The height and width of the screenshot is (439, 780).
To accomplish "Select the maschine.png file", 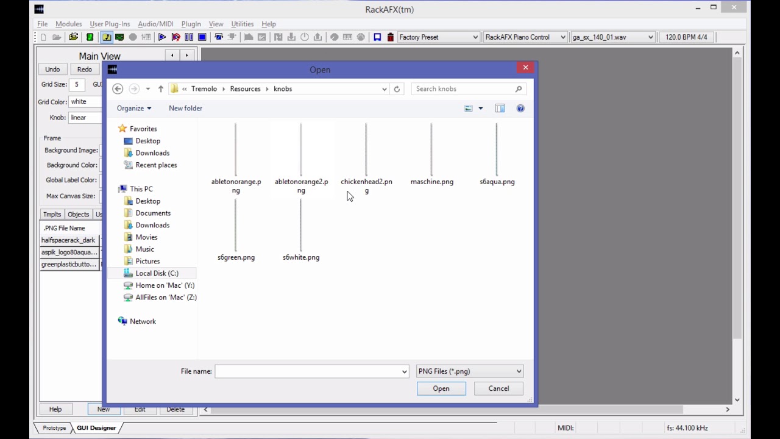I will (x=432, y=155).
